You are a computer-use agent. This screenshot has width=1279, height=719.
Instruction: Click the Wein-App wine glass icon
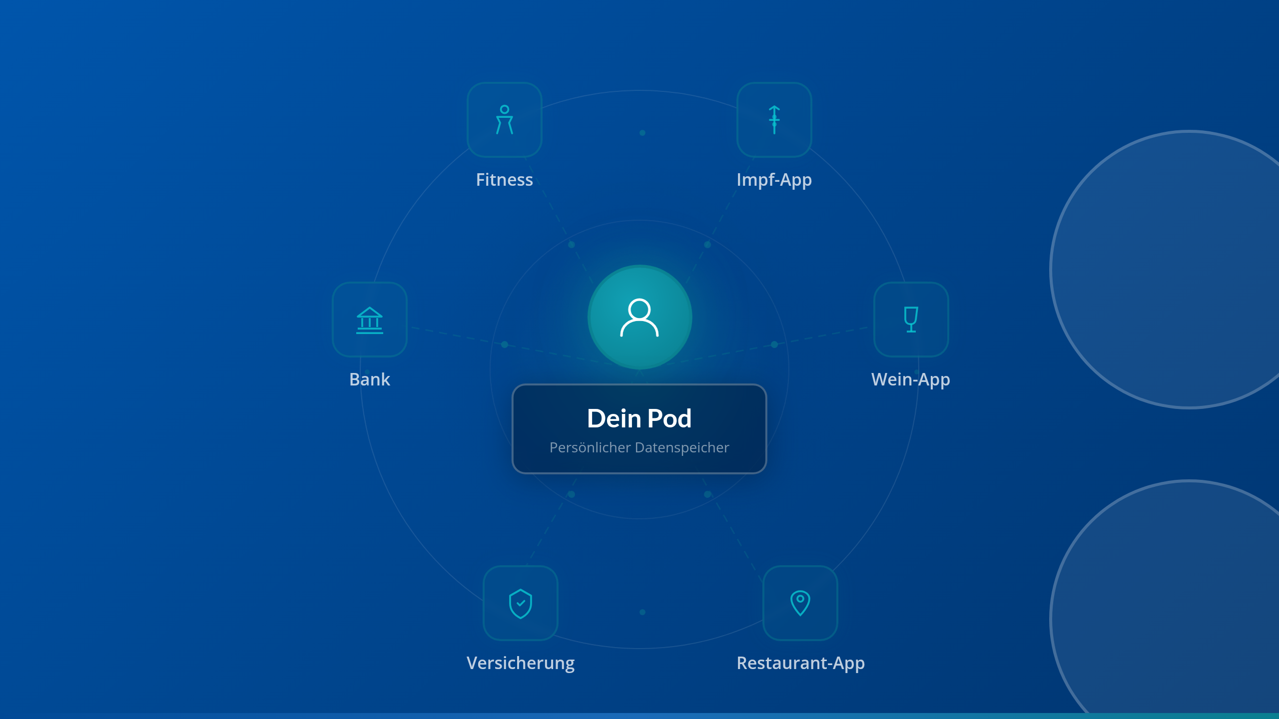pos(911,320)
